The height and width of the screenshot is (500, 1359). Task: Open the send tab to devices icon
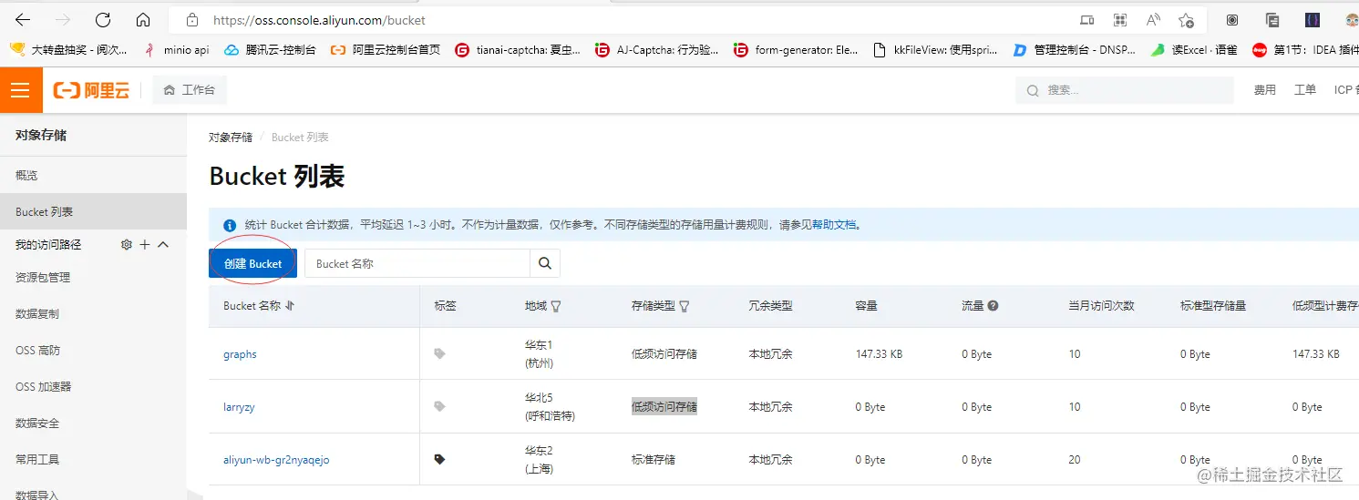click(x=1086, y=20)
